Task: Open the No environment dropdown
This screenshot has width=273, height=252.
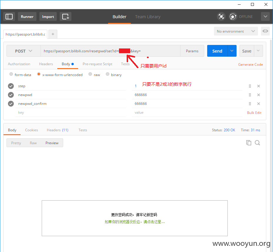Action: pos(236,31)
